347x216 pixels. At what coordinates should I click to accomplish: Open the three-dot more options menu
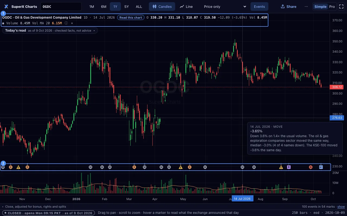click(x=306, y=6)
